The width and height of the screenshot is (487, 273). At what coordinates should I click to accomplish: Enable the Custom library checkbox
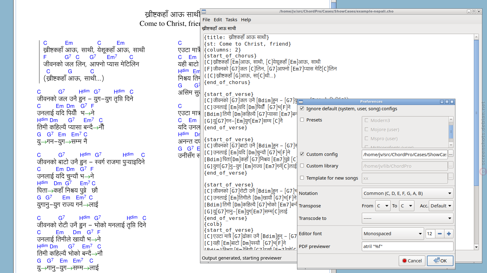pyautogui.click(x=302, y=166)
